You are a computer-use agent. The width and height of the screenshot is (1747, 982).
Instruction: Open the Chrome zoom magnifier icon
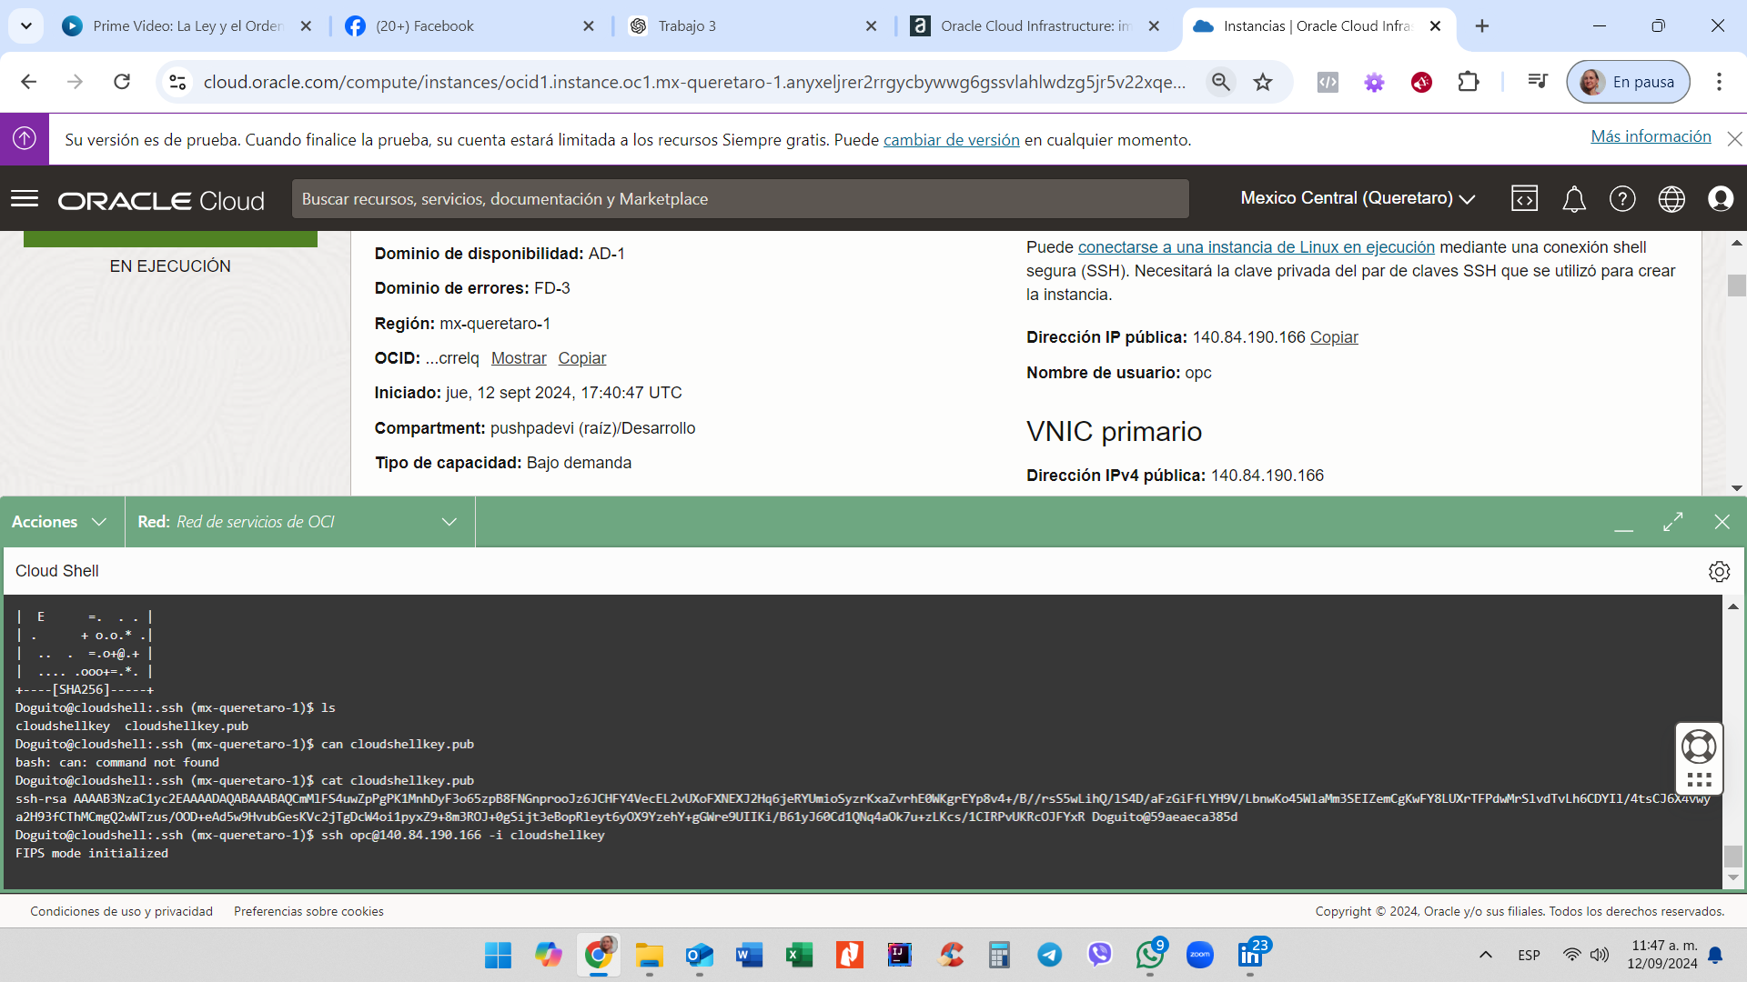pos(1220,82)
